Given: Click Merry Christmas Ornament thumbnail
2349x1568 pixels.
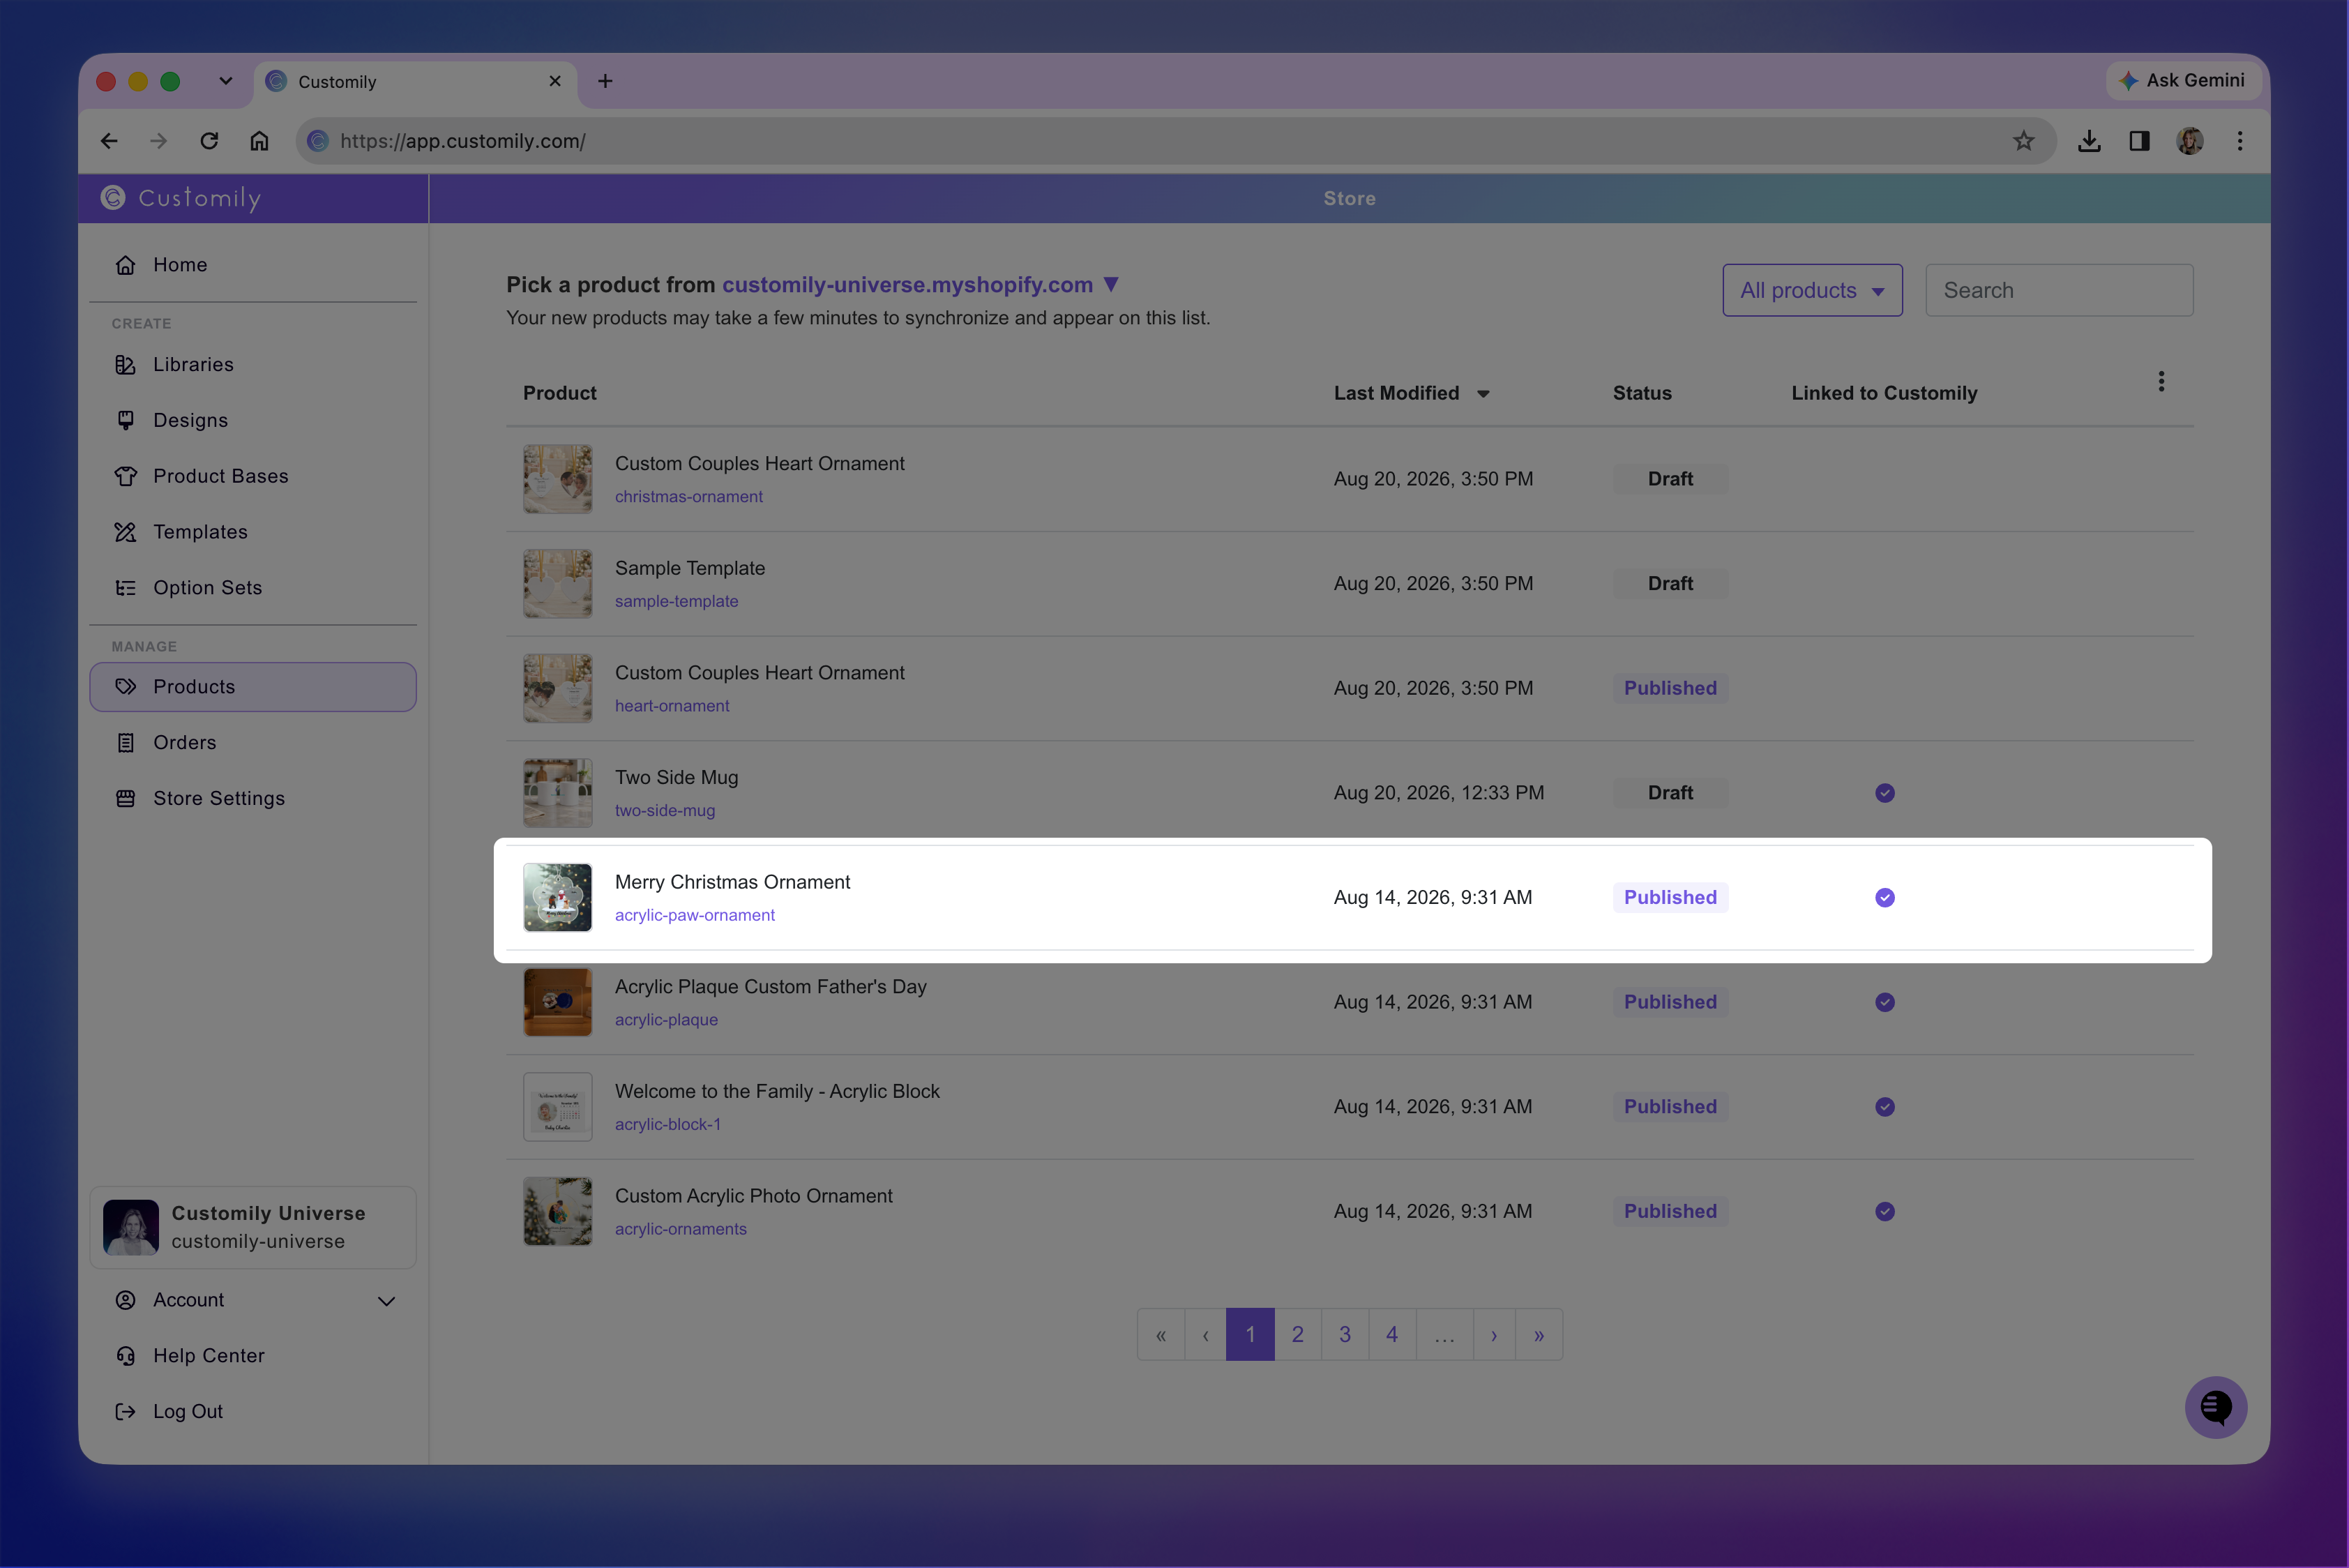Looking at the screenshot, I should (558, 898).
